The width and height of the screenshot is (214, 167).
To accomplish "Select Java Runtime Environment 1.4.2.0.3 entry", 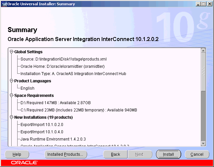I will [x=53, y=139].
